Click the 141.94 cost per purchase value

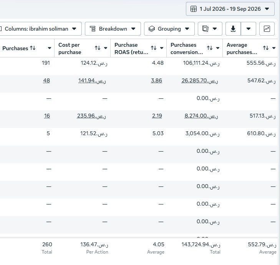pyautogui.click(x=92, y=81)
